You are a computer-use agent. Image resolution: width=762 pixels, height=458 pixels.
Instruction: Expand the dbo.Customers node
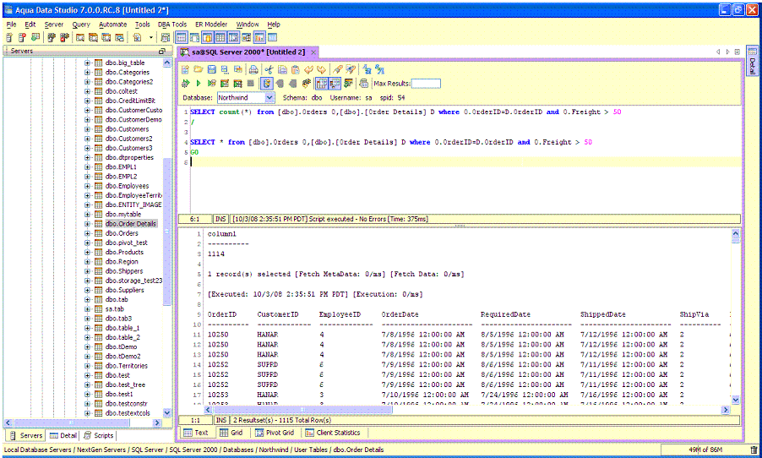(x=88, y=128)
